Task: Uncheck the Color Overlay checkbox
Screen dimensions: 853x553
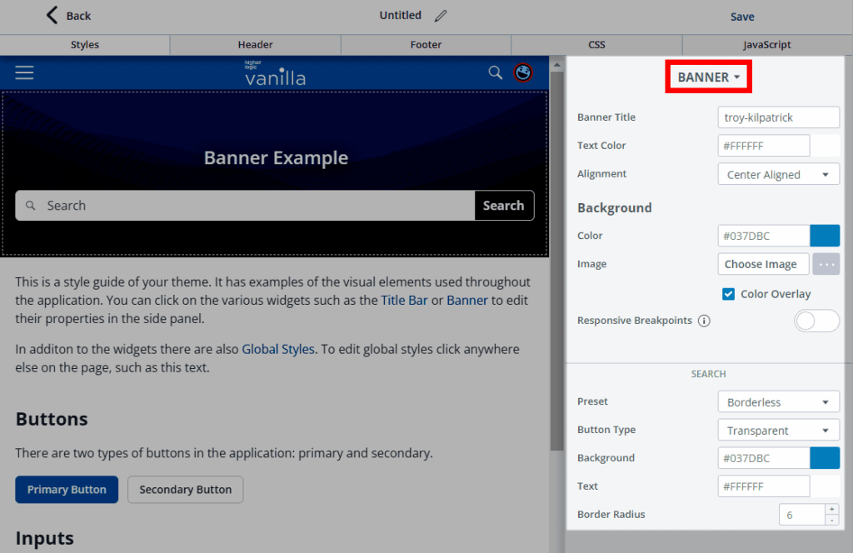Action: [729, 294]
